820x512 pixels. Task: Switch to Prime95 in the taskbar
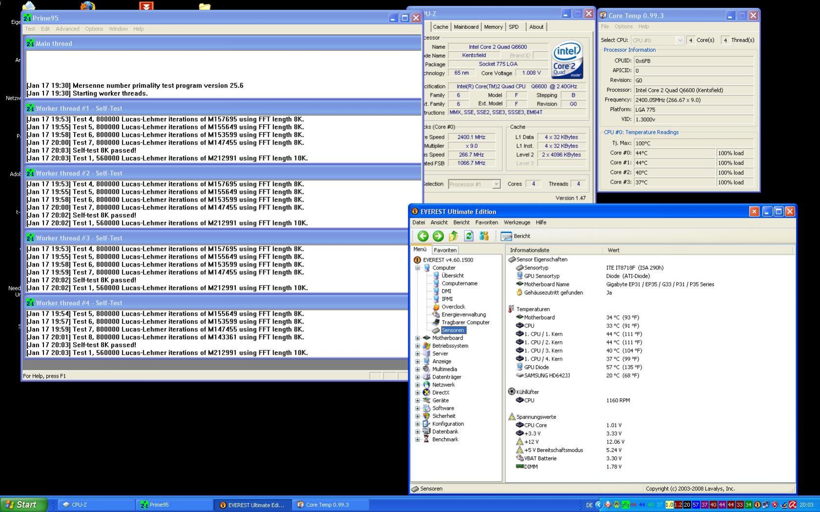(x=174, y=505)
